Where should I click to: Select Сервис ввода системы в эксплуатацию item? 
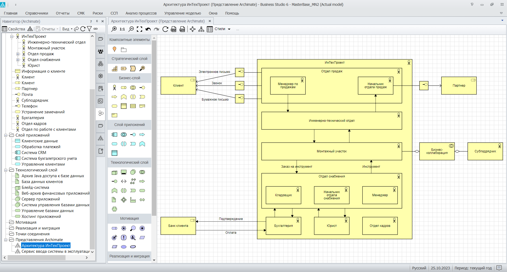tap(55, 251)
